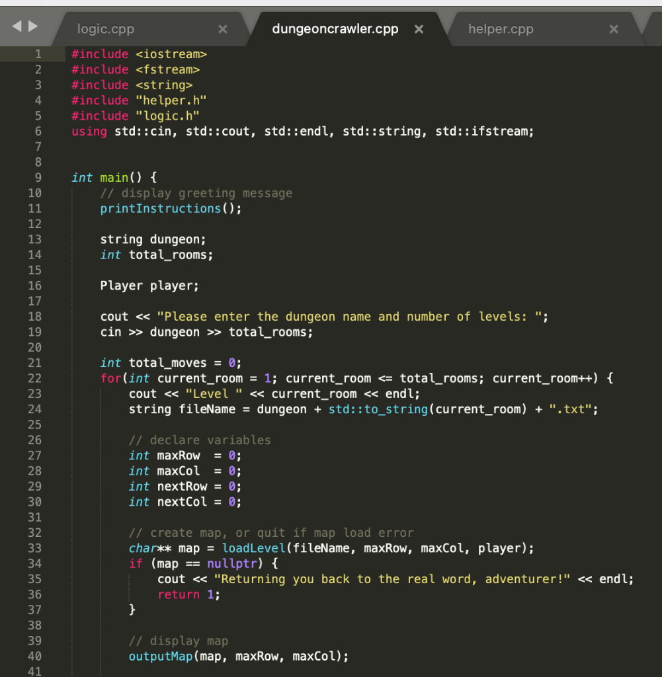The image size is (662, 677).
Task: Click the outputMap function call
Action: pyautogui.click(x=160, y=656)
